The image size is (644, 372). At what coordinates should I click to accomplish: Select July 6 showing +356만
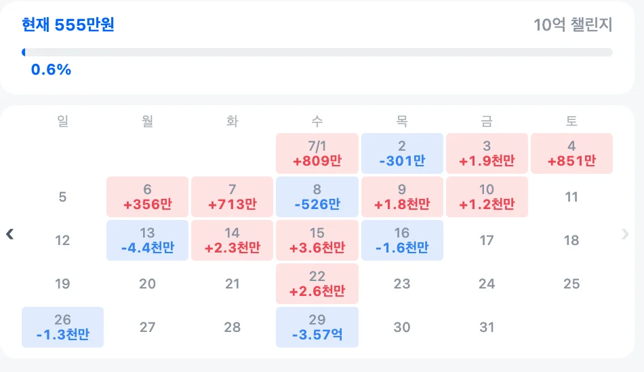[x=148, y=197]
